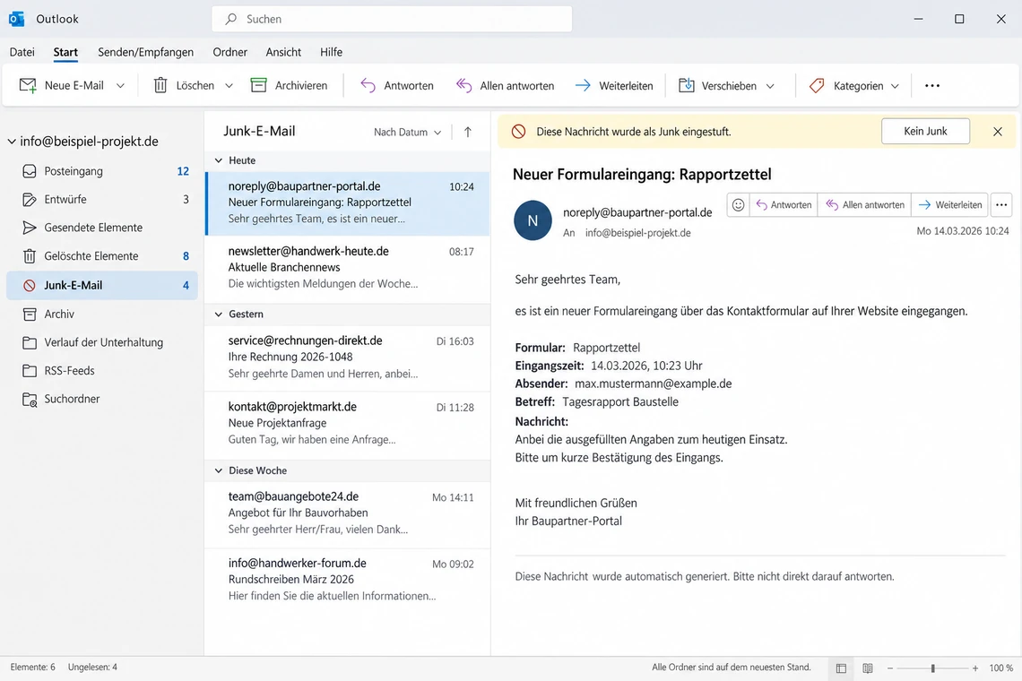Collapse the Diese Woche group
The image size is (1022, 681).
[x=219, y=470]
